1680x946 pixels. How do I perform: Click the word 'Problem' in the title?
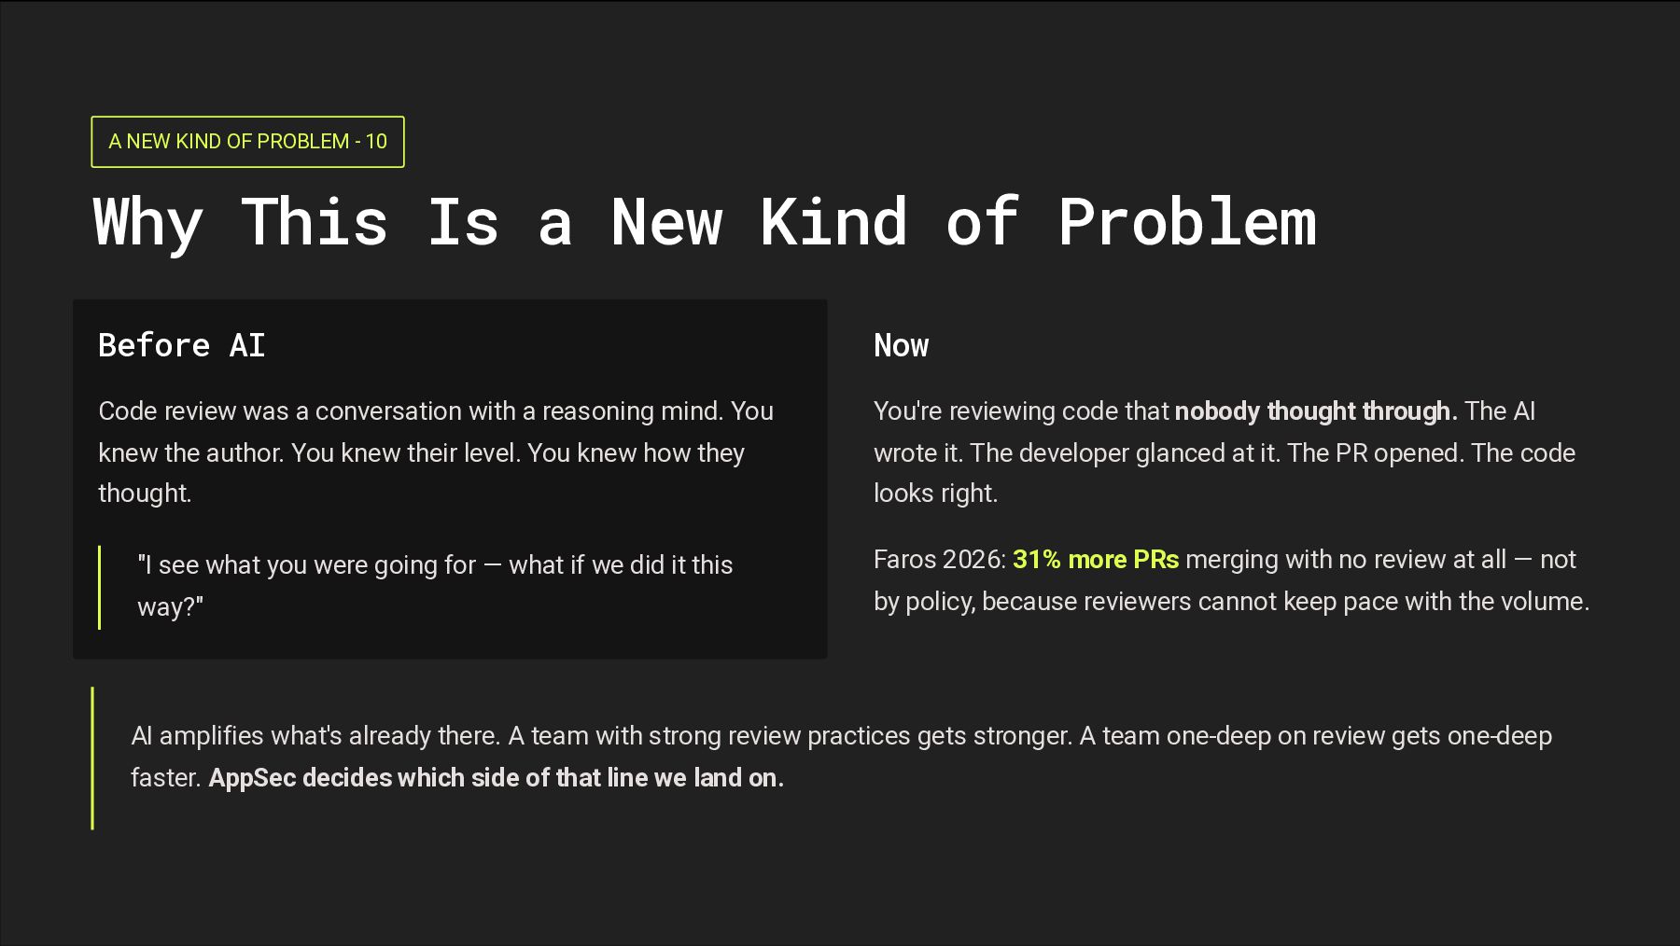(1186, 222)
